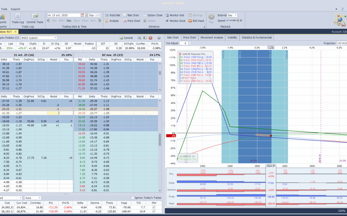The width and height of the screenshot is (347, 216).
Task: Click the Vol Adjust input field
Action: point(182,43)
